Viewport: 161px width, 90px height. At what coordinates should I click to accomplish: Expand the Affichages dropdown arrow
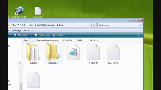pos(31,35)
